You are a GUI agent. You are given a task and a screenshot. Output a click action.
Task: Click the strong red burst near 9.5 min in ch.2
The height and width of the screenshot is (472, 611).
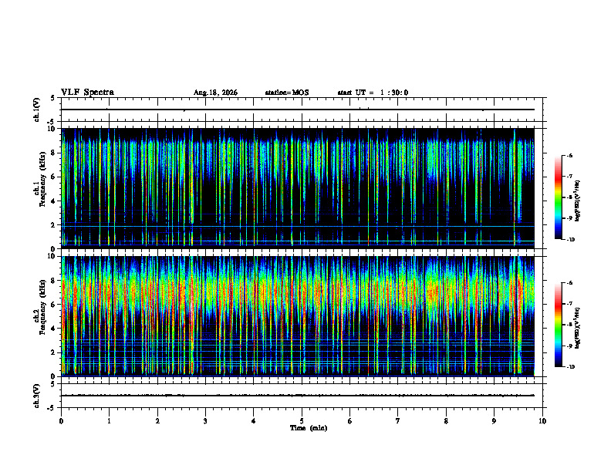pyautogui.click(x=519, y=312)
